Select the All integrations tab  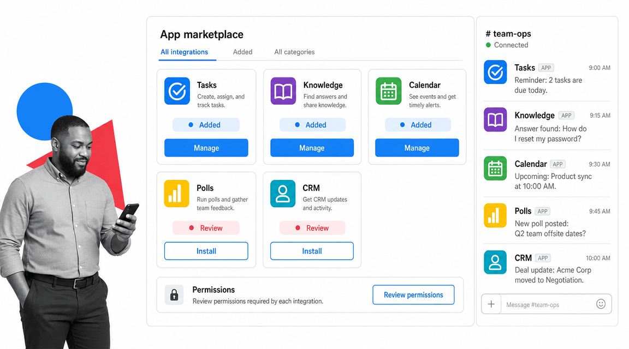(x=184, y=52)
